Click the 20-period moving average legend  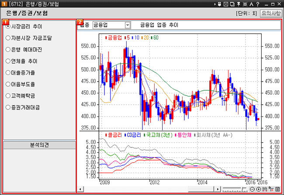[x=145, y=38]
